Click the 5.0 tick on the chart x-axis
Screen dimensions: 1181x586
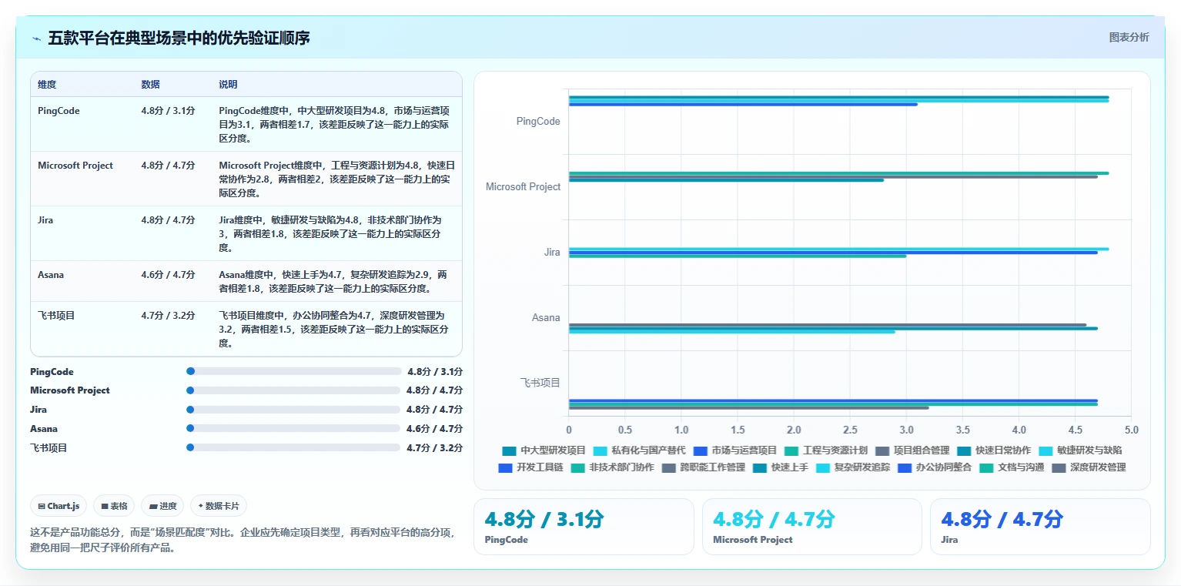pos(1131,430)
